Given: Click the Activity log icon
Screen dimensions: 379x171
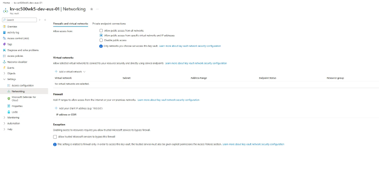Looking at the screenshot, I should click(x=4, y=32).
